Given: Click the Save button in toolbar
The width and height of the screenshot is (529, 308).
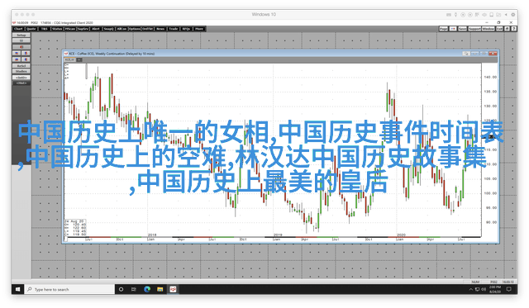Looking at the screenshot, I should coord(462,29).
